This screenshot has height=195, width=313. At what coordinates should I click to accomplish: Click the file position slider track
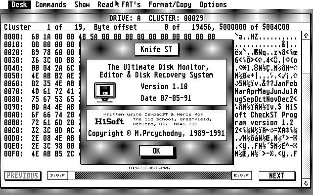156,175
